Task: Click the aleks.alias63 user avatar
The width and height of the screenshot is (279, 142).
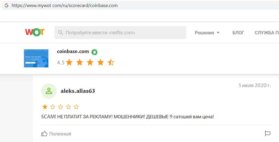Action: (49, 91)
